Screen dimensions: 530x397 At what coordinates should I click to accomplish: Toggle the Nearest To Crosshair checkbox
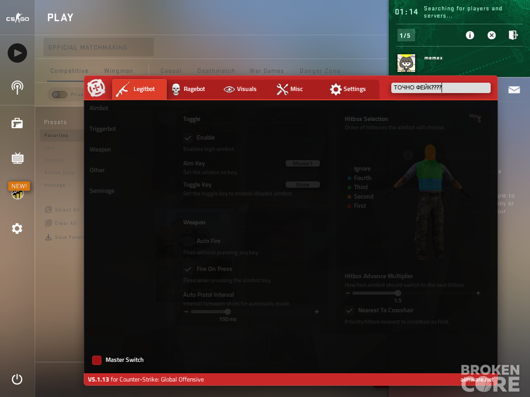click(x=349, y=310)
